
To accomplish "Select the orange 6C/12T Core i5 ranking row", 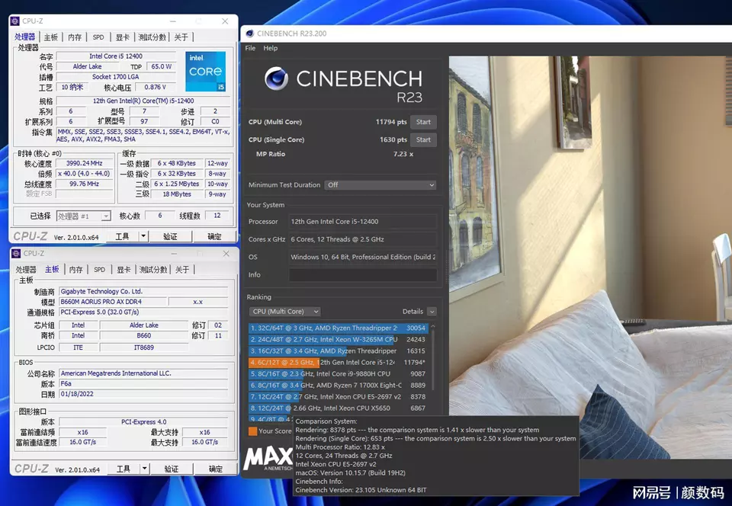I will 338,363.
